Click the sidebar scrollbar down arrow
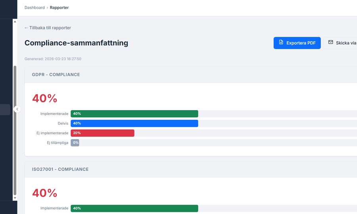The image size is (357, 214). (15, 197)
